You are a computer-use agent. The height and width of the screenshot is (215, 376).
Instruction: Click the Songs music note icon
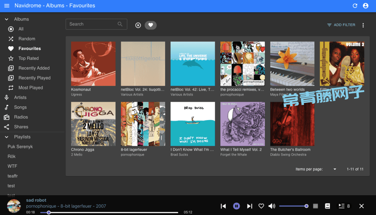tap(7, 107)
